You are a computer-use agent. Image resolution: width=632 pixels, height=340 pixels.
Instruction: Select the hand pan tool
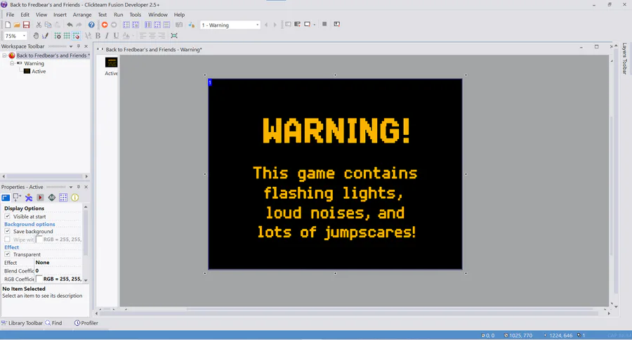point(36,36)
